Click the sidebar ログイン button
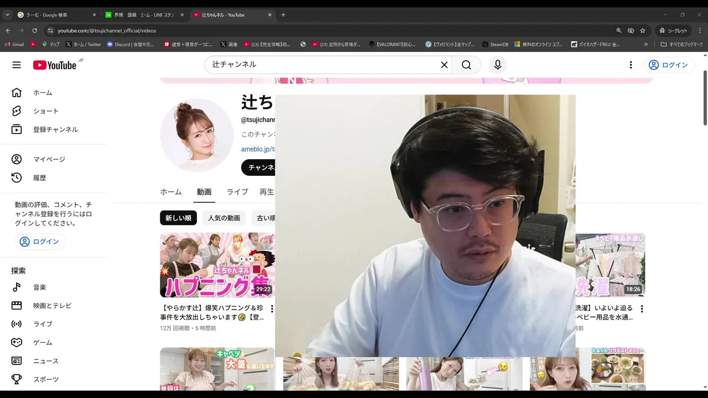This screenshot has width=708, height=398. point(40,242)
